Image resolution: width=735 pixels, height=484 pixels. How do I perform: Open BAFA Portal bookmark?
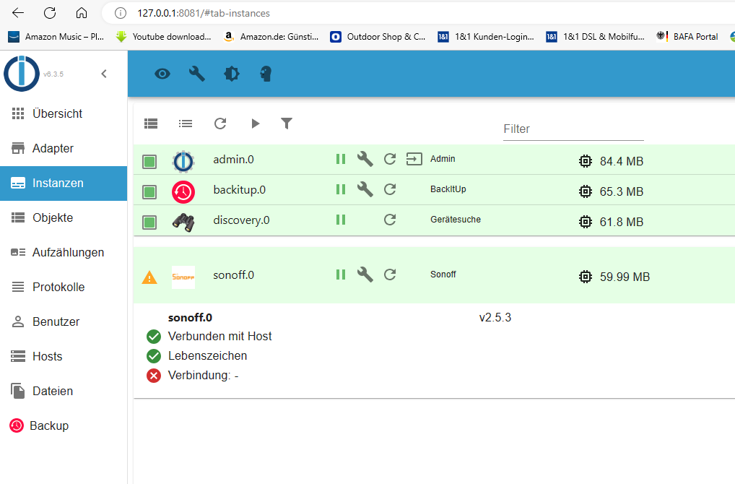[x=687, y=37]
